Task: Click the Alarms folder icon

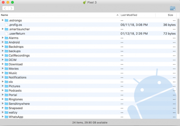Action: coord(7,38)
